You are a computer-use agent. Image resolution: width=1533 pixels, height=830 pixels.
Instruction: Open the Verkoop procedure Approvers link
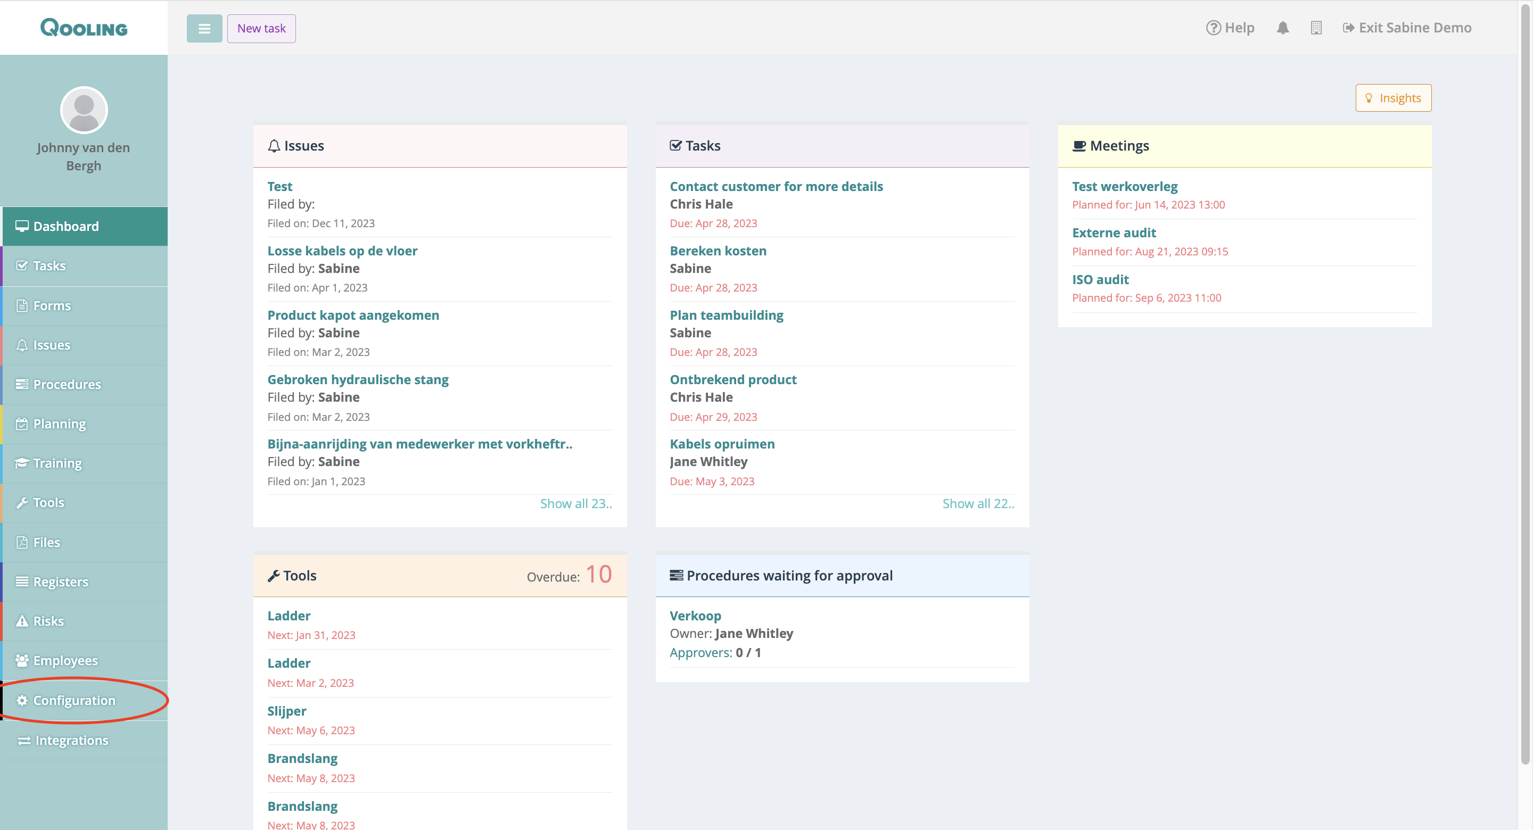click(x=700, y=652)
